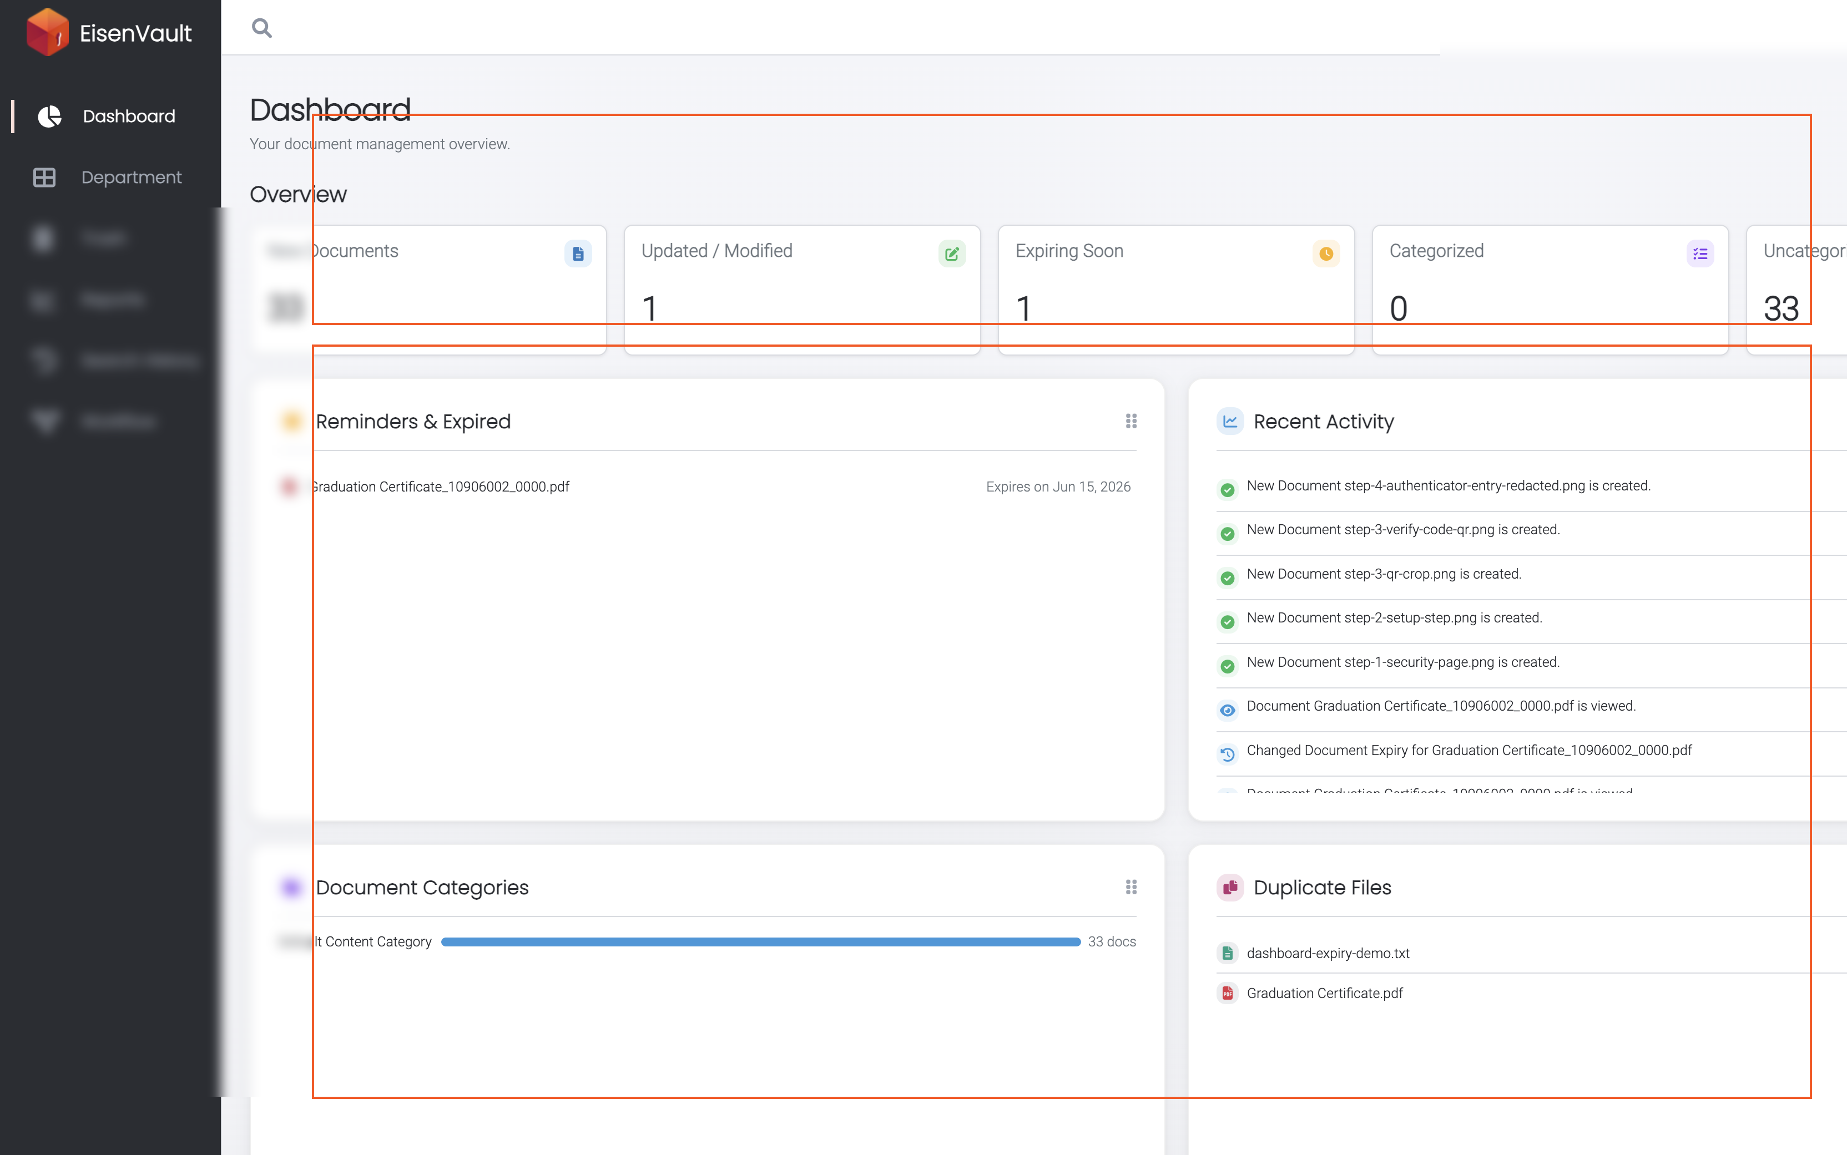
Task: Click the drag handle dots on Document Categories
Action: [1131, 887]
